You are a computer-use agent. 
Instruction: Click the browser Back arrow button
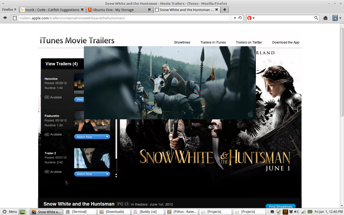click(5, 18)
